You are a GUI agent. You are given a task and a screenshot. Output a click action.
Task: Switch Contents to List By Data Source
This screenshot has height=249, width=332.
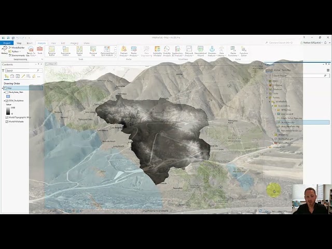[x=12, y=76]
